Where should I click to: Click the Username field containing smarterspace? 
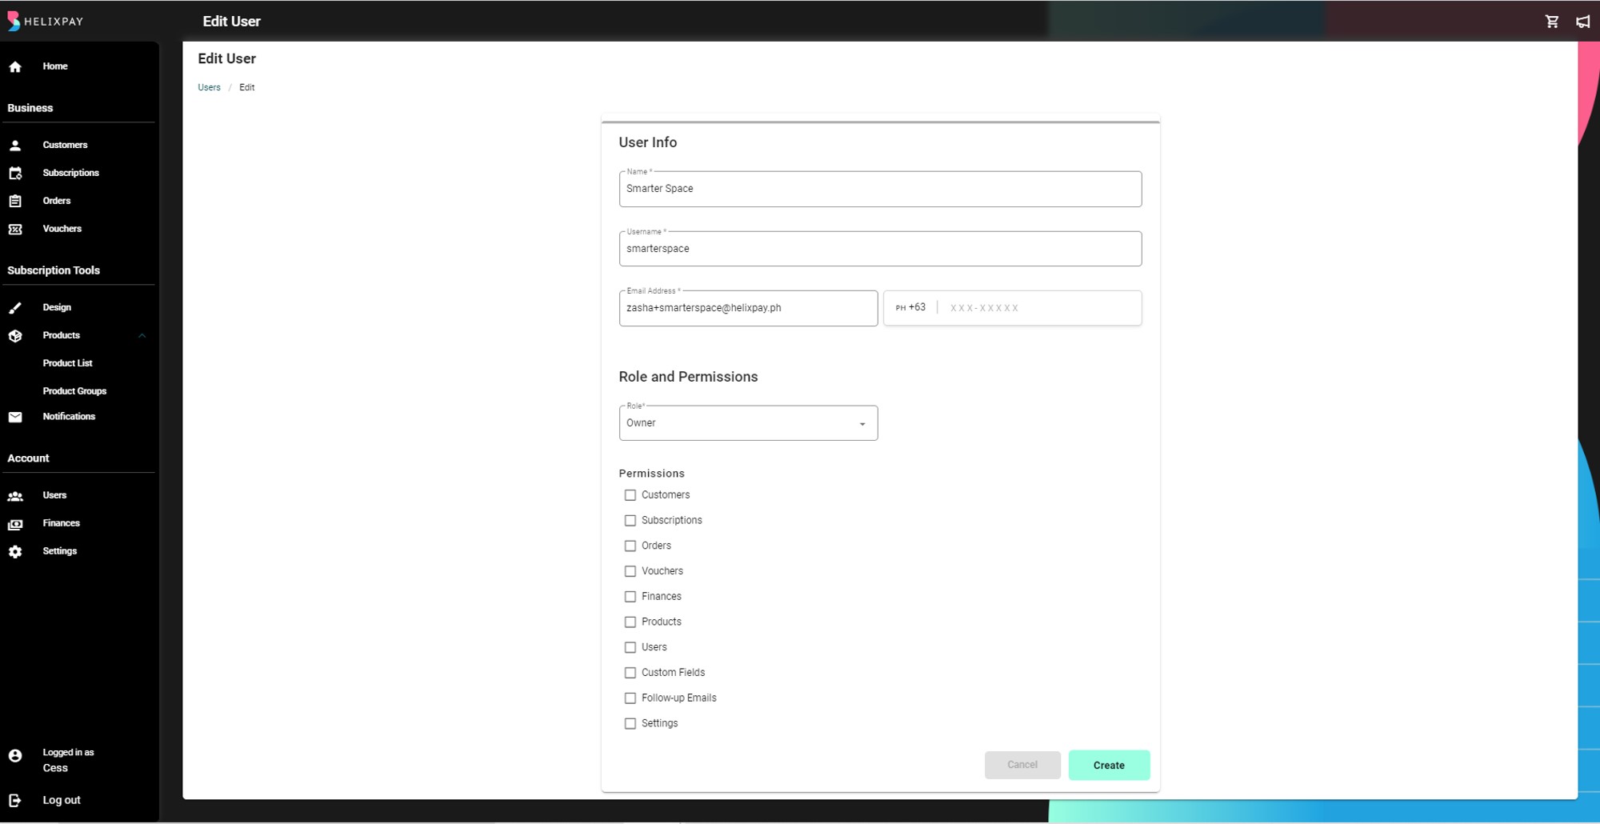click(880, 249)
